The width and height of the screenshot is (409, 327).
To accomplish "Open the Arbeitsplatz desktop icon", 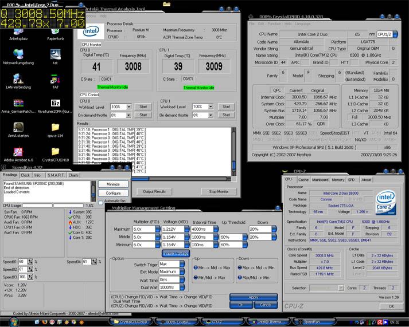I will 18,34.
